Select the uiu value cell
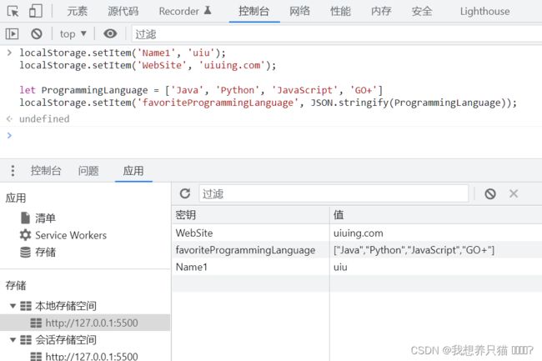 pos(436,267)
